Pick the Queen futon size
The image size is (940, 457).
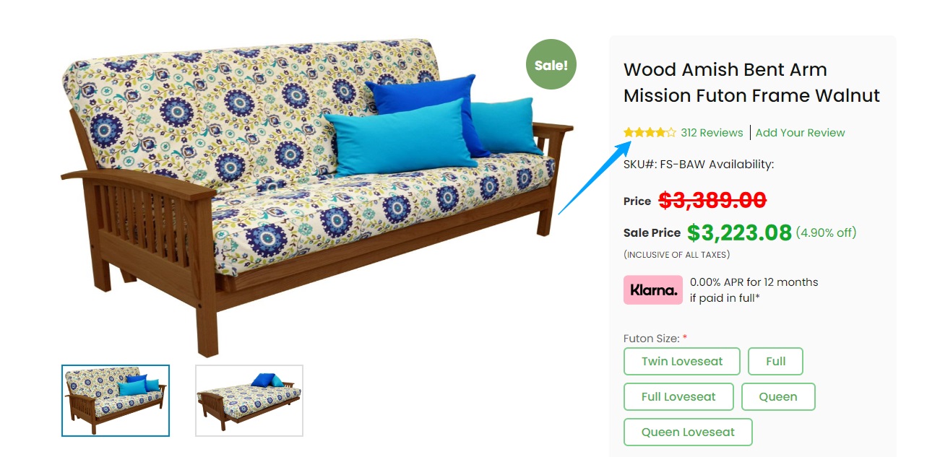[778, 396]
